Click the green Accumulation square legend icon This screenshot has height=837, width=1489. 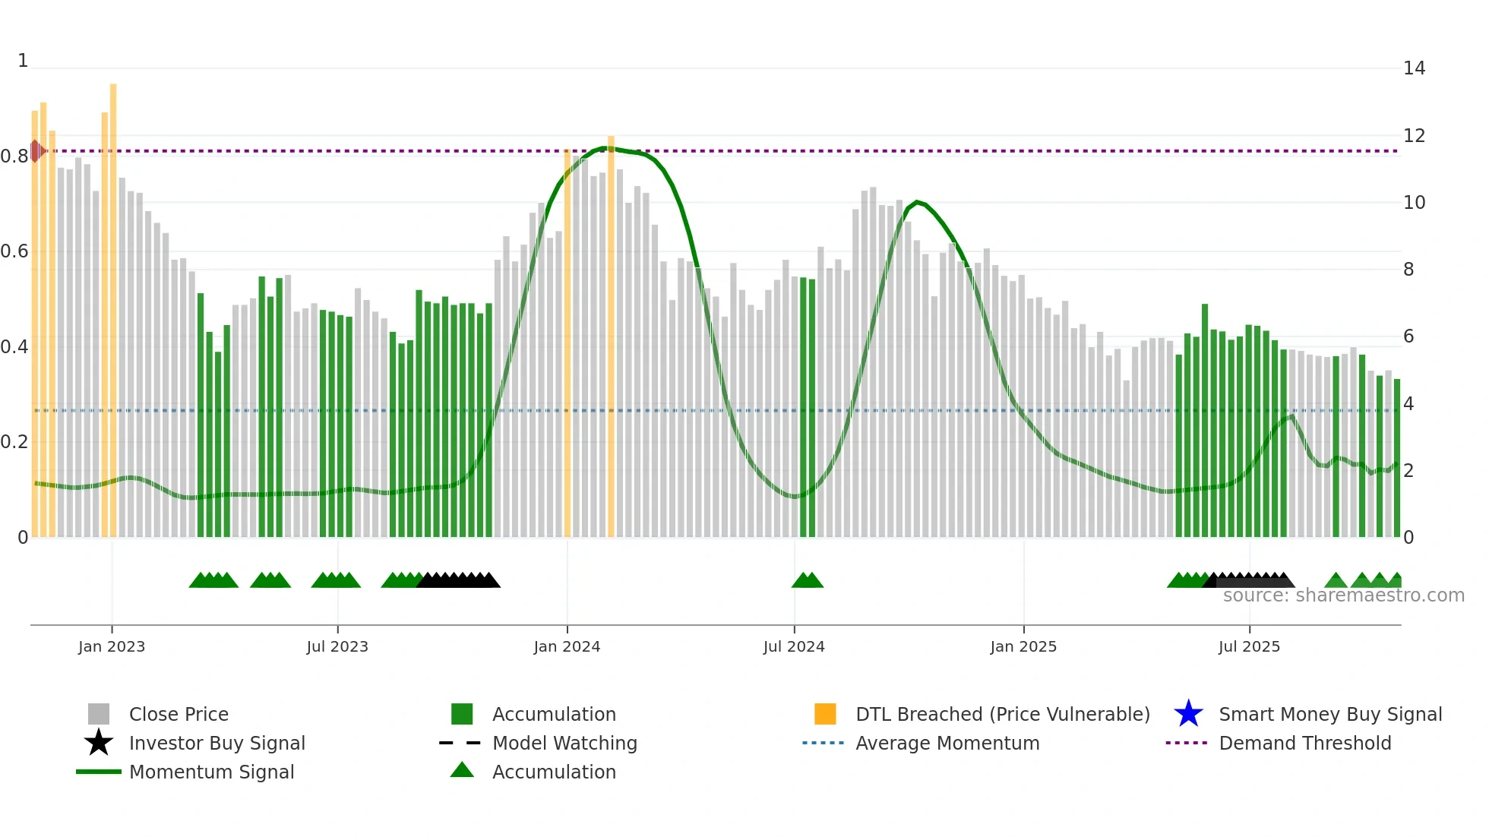[x=462, y=714]
